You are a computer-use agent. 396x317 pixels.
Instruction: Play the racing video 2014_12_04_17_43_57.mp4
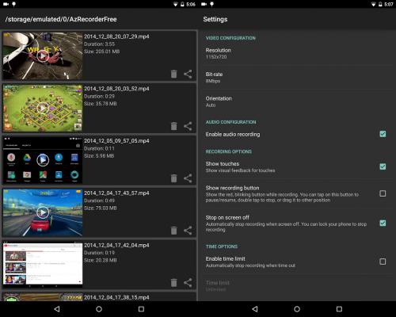[x=43, y=212]
